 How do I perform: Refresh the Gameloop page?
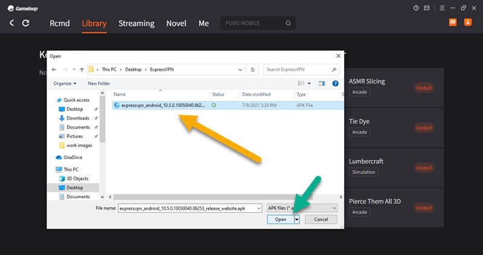25,23
